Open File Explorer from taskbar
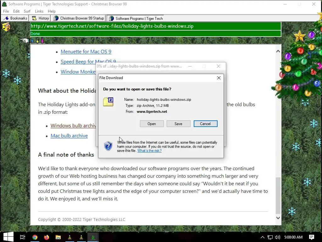The height and width of the screenshot is (242, 322). 58,237
